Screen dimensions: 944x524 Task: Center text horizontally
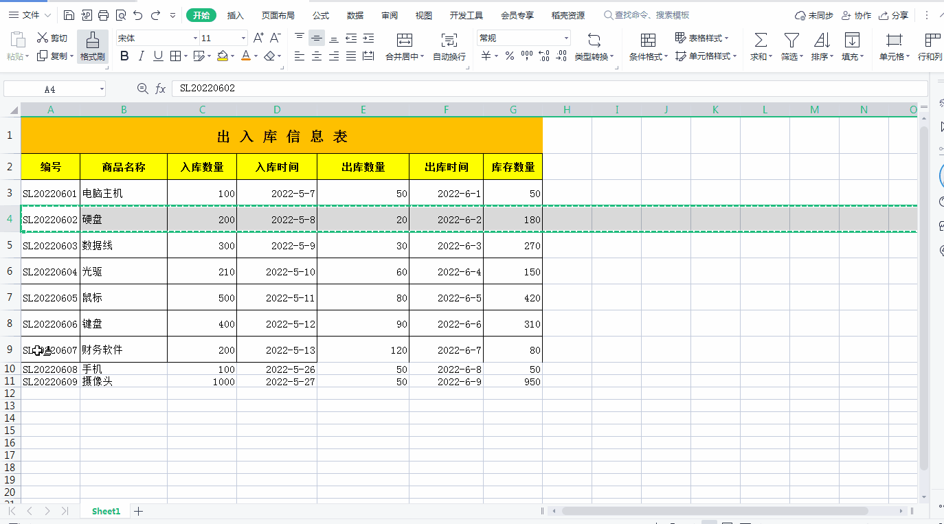[317, 56]
